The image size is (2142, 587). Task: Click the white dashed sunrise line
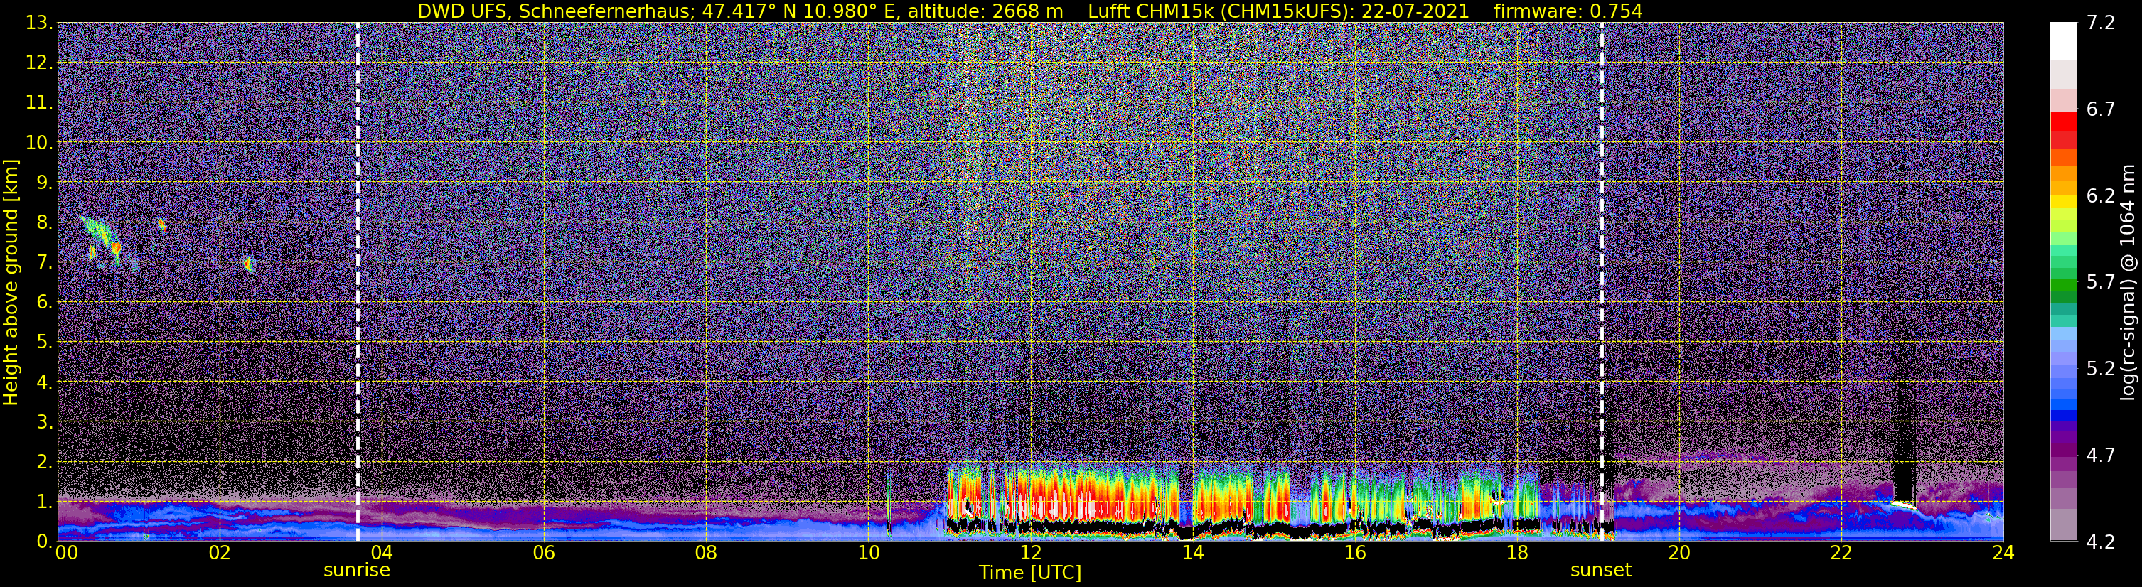pos(358,282)
